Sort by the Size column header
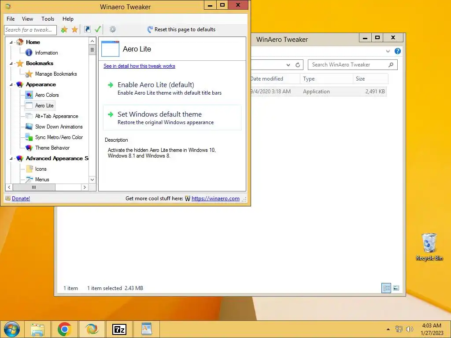Screen dimensions: 451x338 tap(370, 79)
